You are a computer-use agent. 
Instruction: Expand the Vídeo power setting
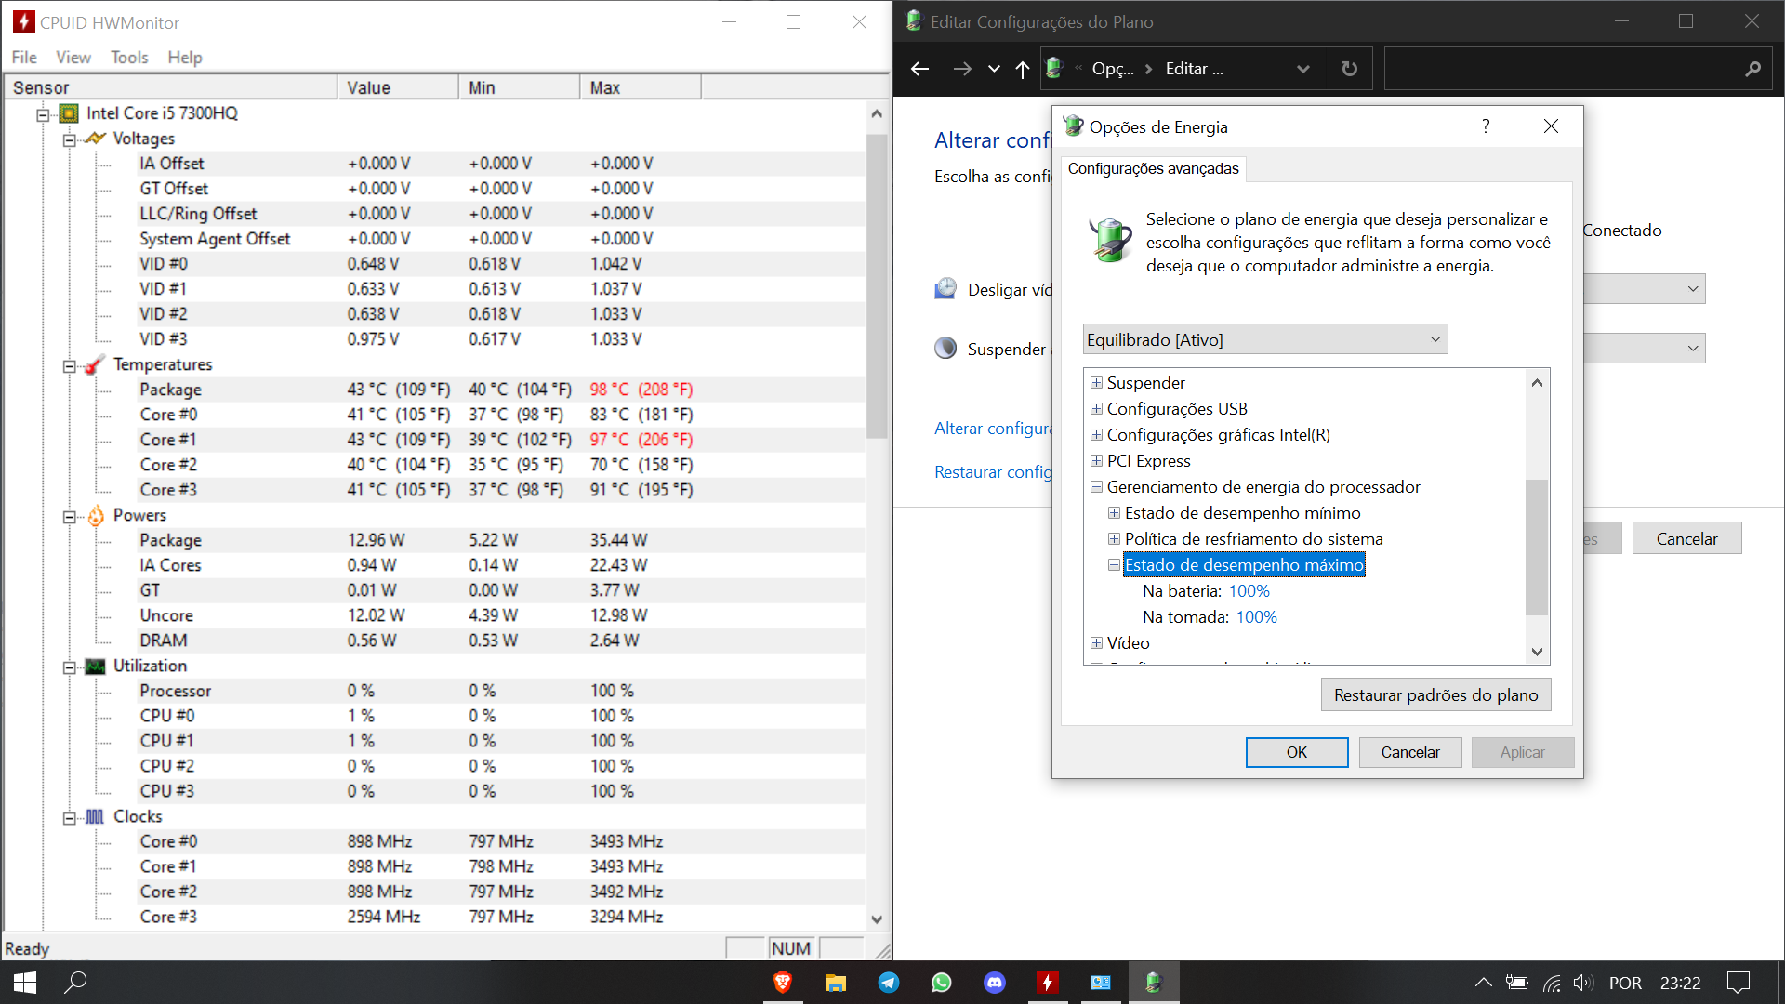point(1096,643)
